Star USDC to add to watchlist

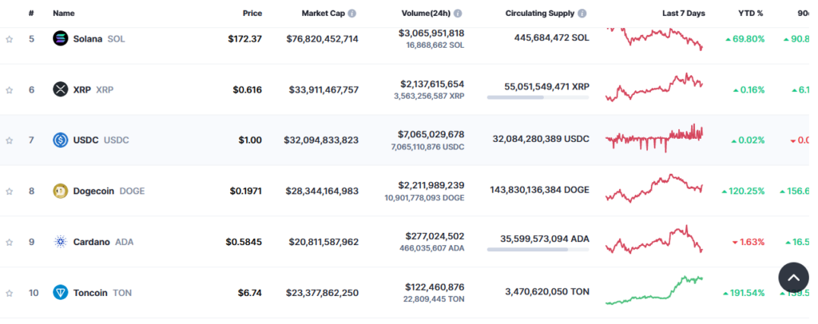(x=9, y=140)
